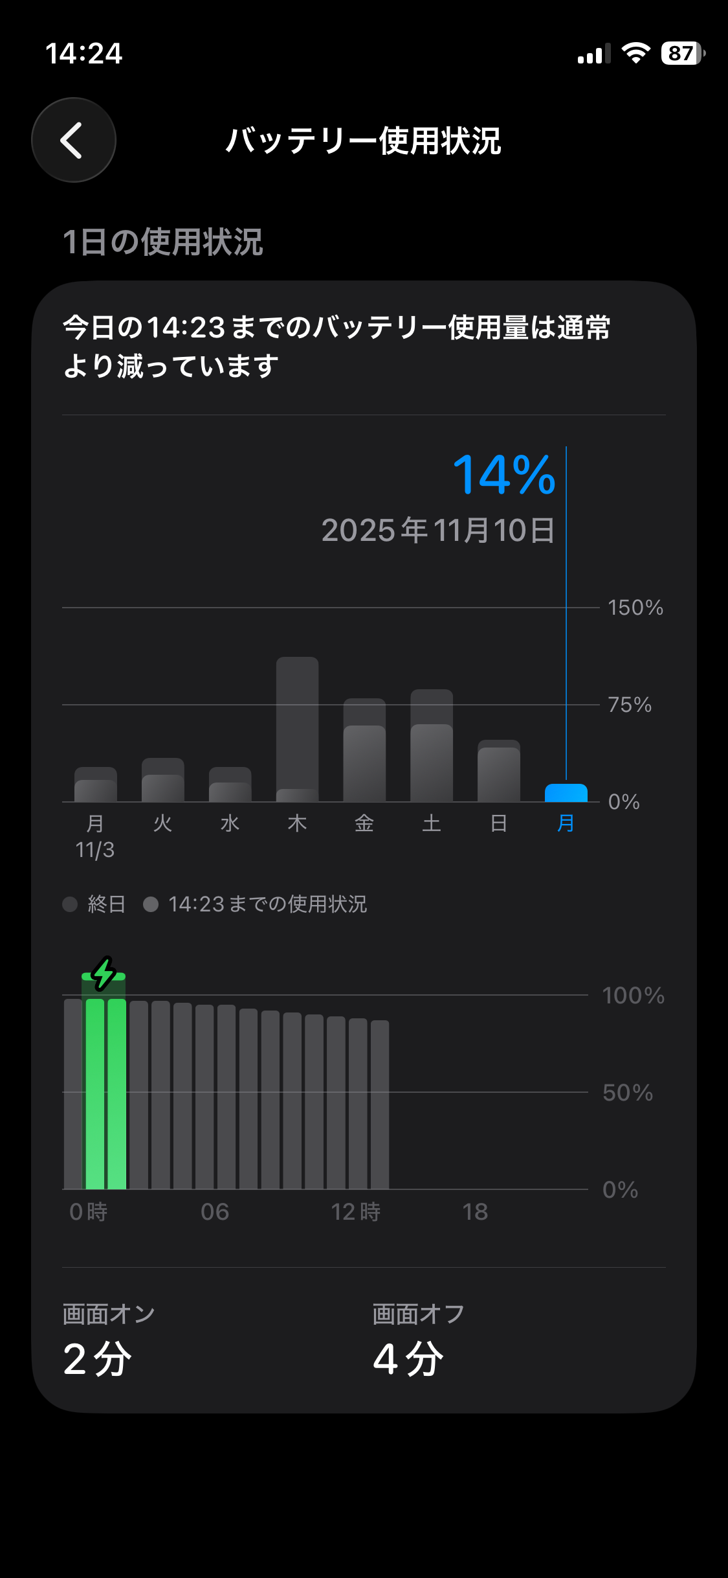Select Sunday's usage bar
728x1578 pixels.
[x=499, y=771]
